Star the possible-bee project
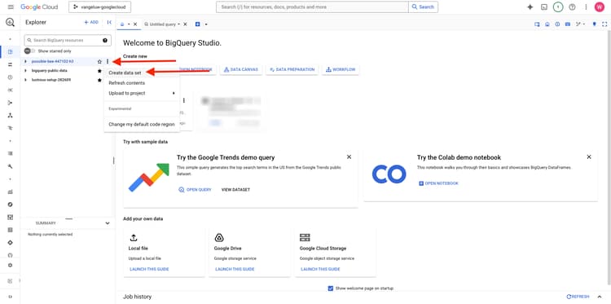The image size is (611, 304). point(99,62)
